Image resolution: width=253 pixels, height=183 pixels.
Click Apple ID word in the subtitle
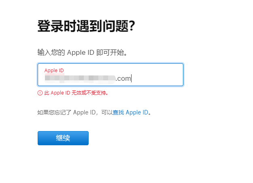pos(81,53)
